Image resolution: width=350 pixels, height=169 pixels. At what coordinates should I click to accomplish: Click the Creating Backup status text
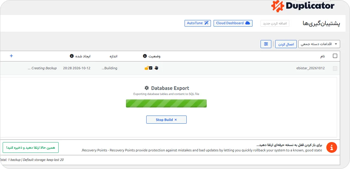(42, 68)
